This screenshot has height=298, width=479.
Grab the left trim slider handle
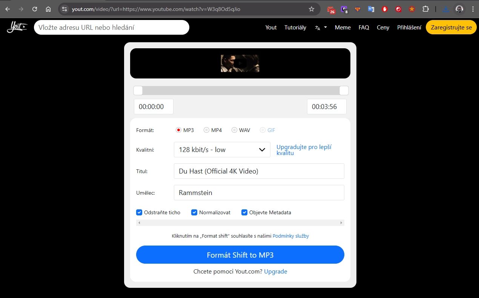click(138, 91)
